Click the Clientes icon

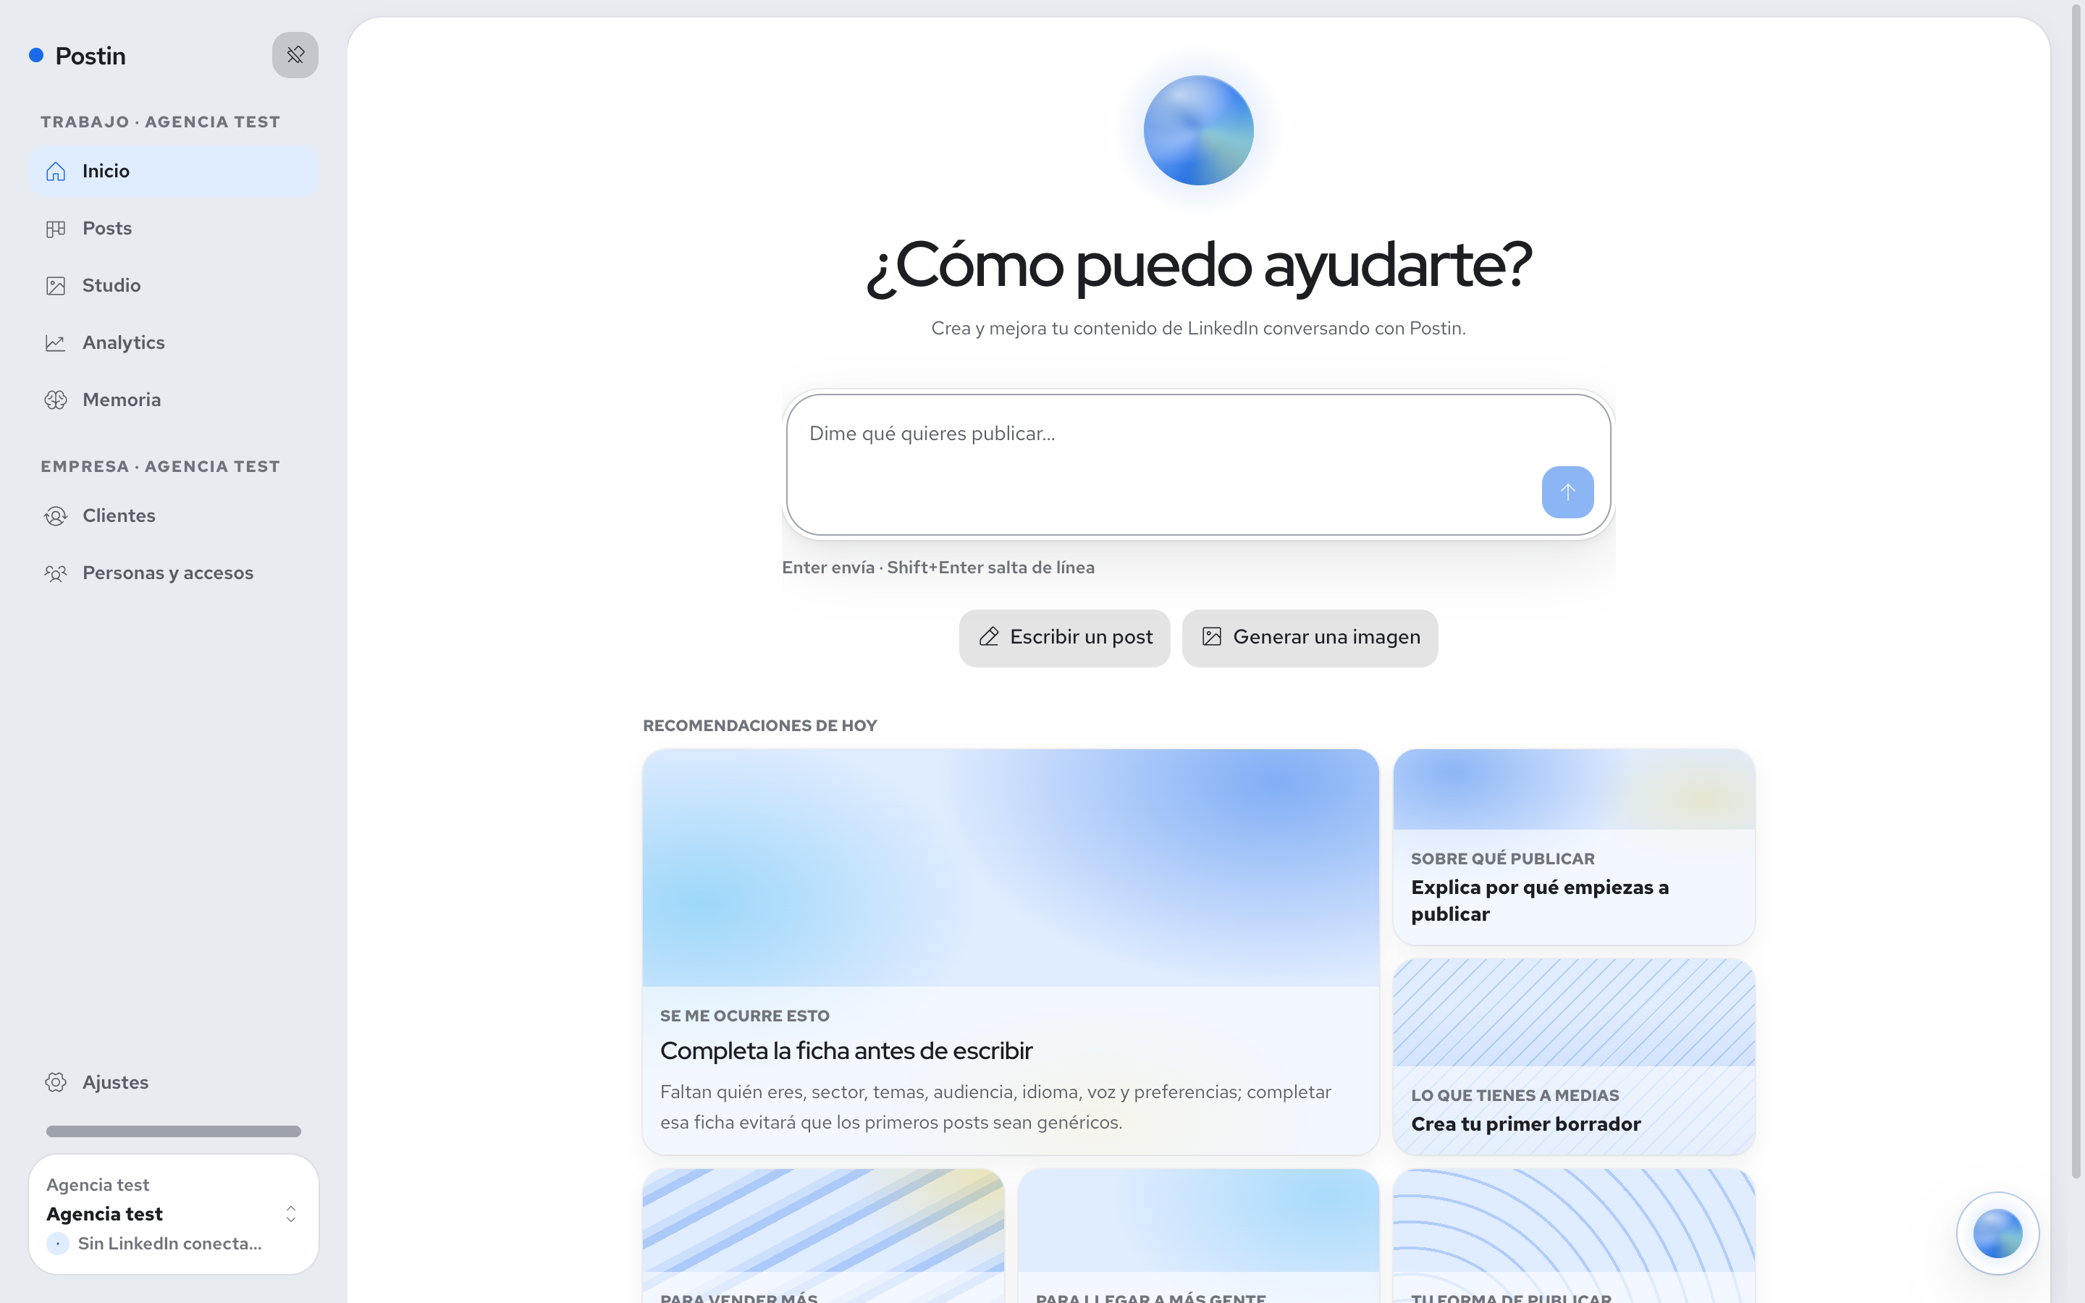point(56,516)
